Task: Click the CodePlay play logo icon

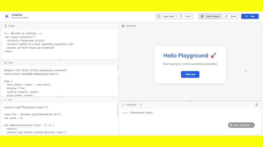Action: coord(7,16)
